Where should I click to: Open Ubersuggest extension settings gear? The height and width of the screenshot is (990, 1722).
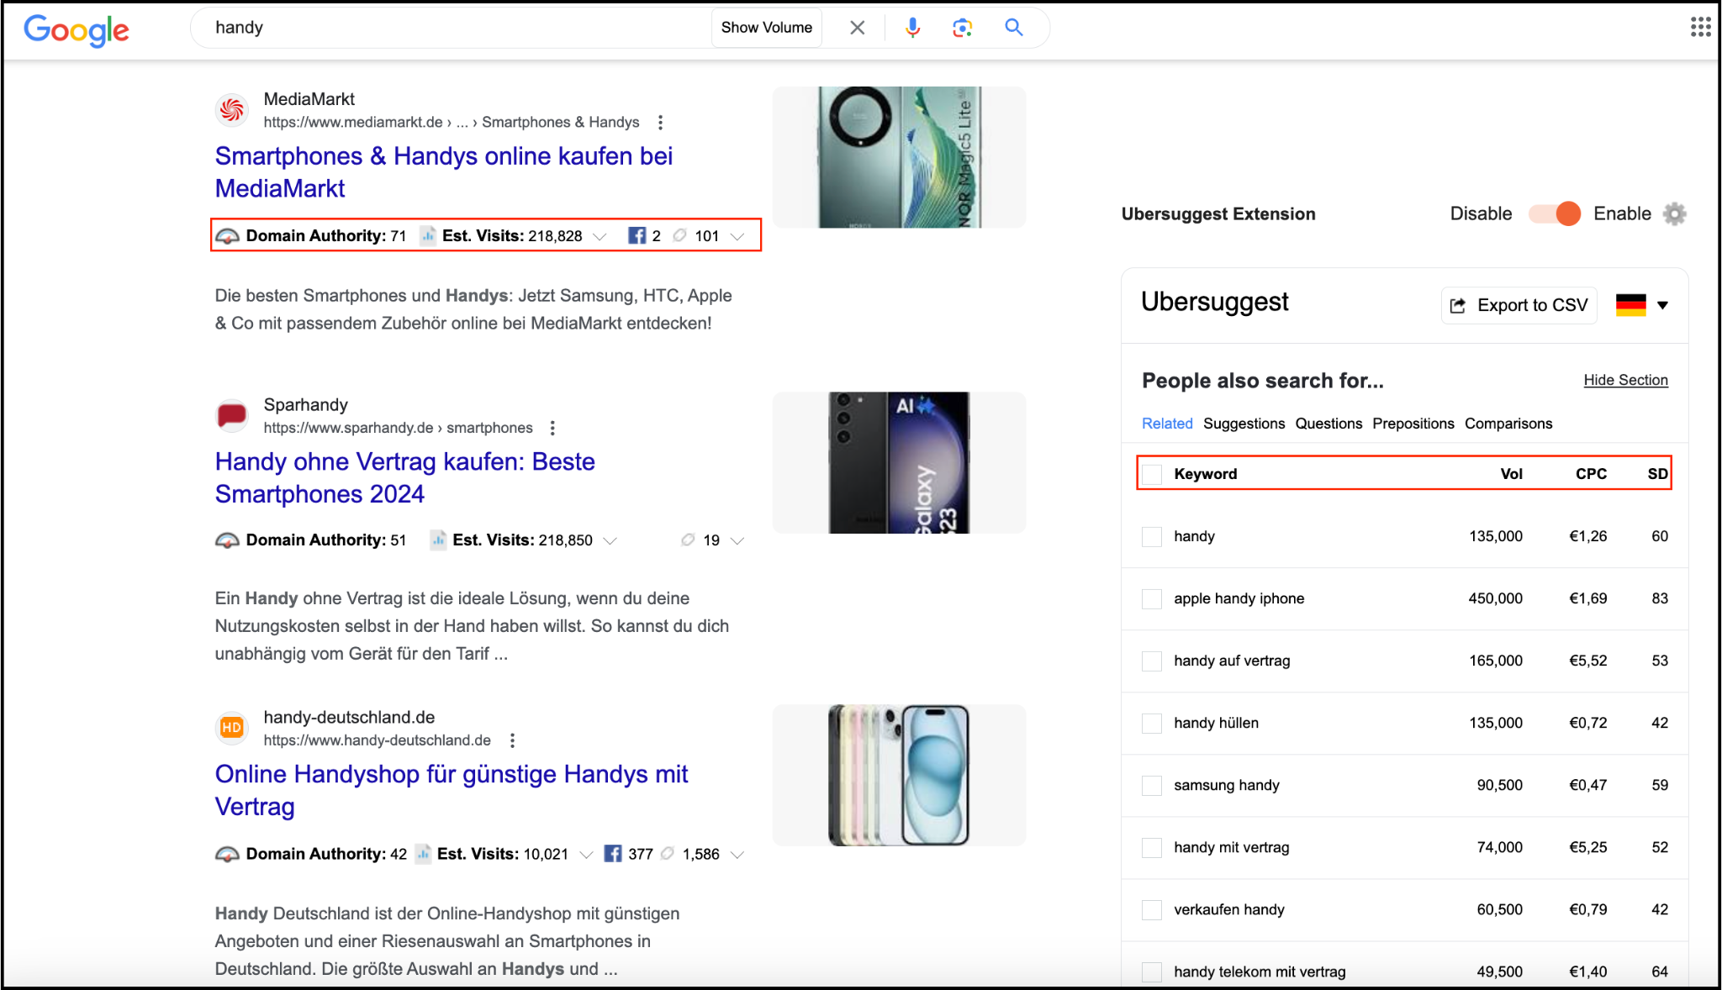click(1675, 214)
